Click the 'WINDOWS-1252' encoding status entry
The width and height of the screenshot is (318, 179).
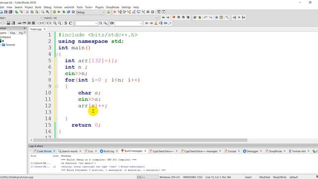pos(193,177)
